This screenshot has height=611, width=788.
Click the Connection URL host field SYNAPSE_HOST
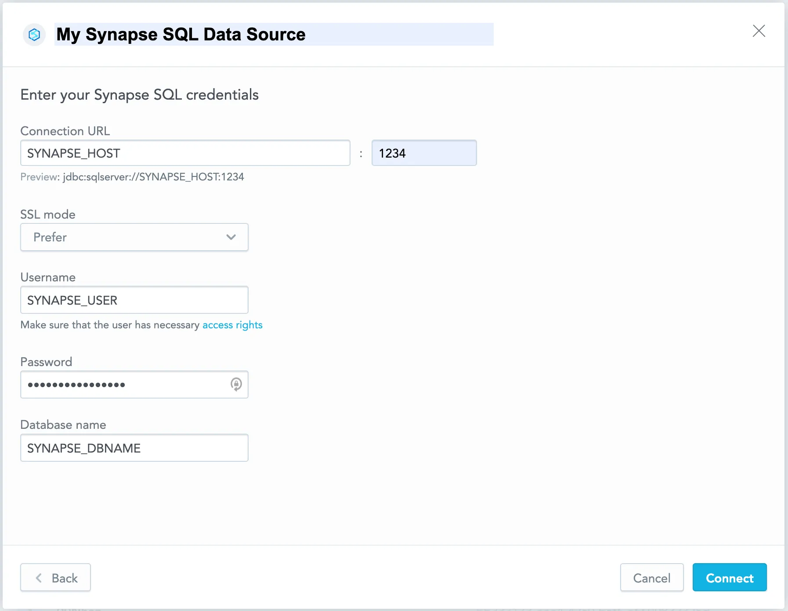tap(184, 153)
